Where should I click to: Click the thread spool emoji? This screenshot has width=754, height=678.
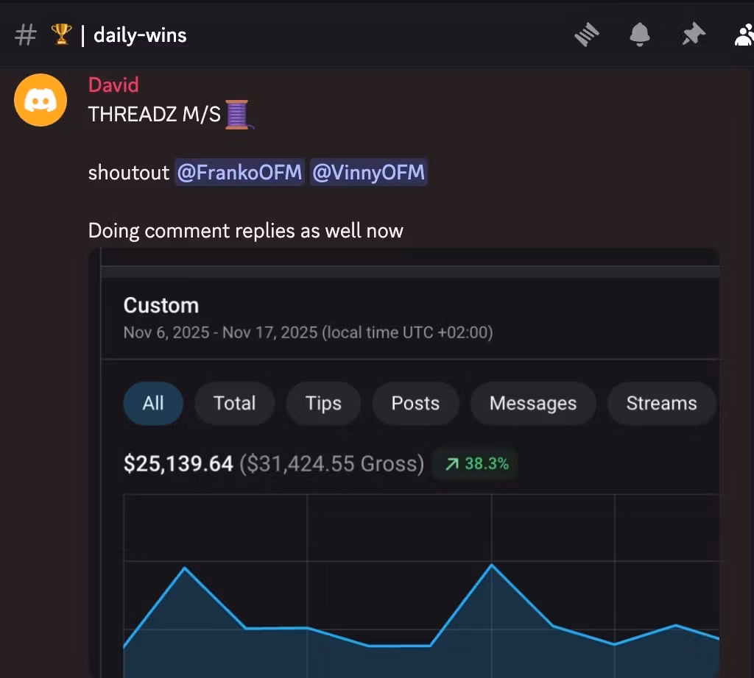click(x=238, y=114)
